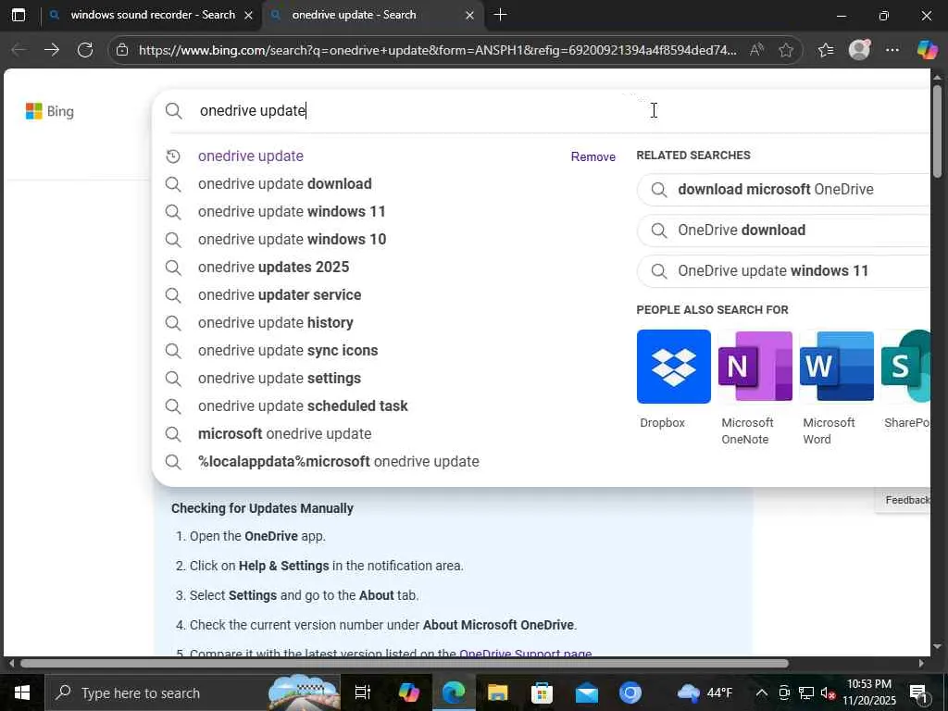Remove onedrive update from search history
This screenshot has width=948, height=711.
click(593, 156)
